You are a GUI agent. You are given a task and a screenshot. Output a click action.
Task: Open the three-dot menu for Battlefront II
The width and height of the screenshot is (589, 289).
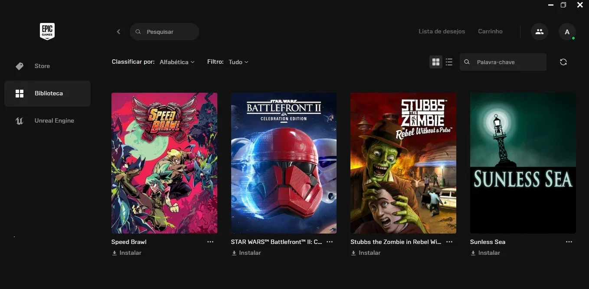[x=330, y=242]
